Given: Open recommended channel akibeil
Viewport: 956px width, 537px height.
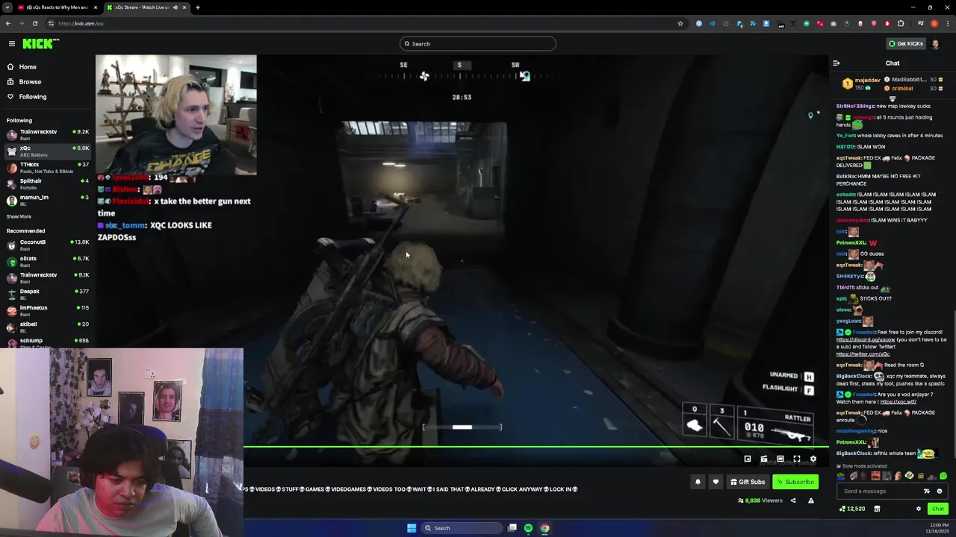Looking at the screenshot, I should pos(48,327).
